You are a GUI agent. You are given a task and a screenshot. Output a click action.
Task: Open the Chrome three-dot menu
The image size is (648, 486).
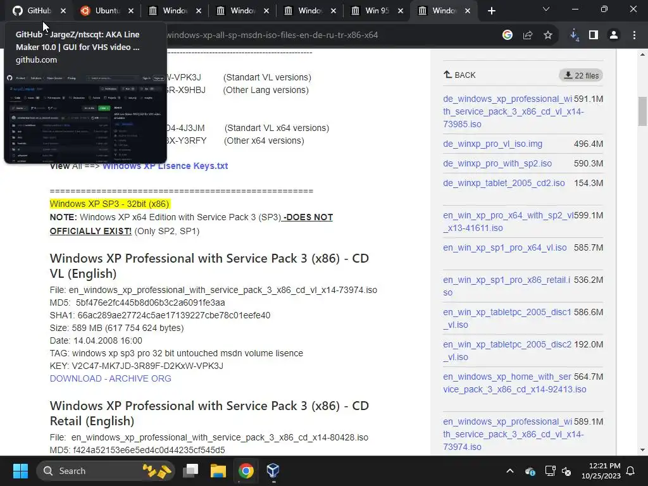(x=634, y=35)
